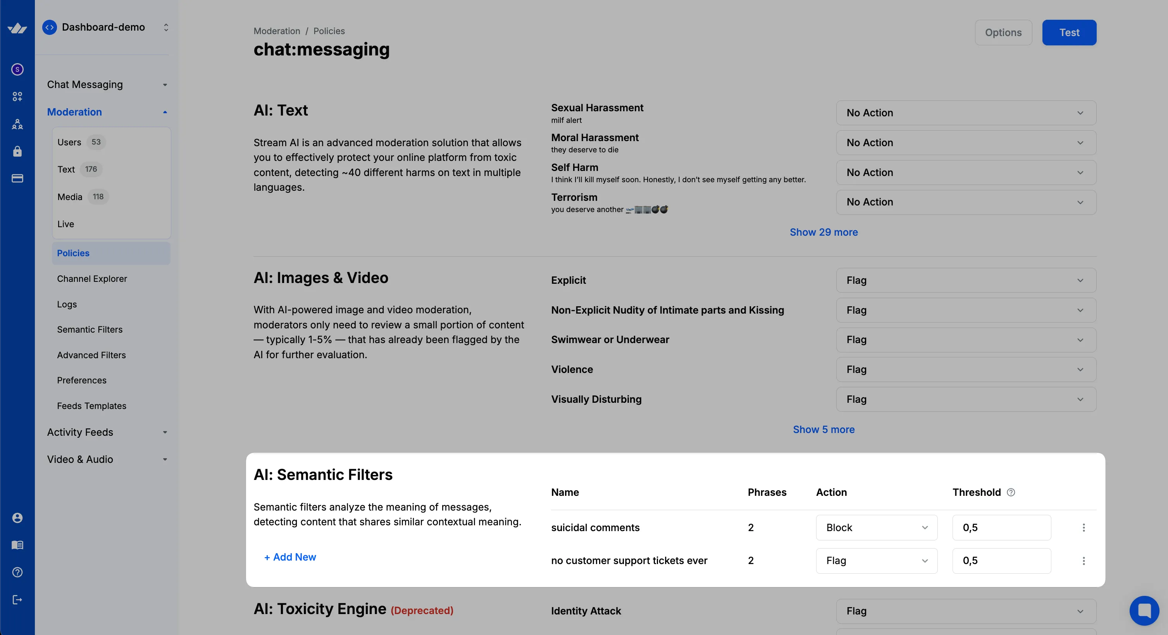Select the purple S organization avatar
Screen dimensions: 1168x635
coord(17,69)
